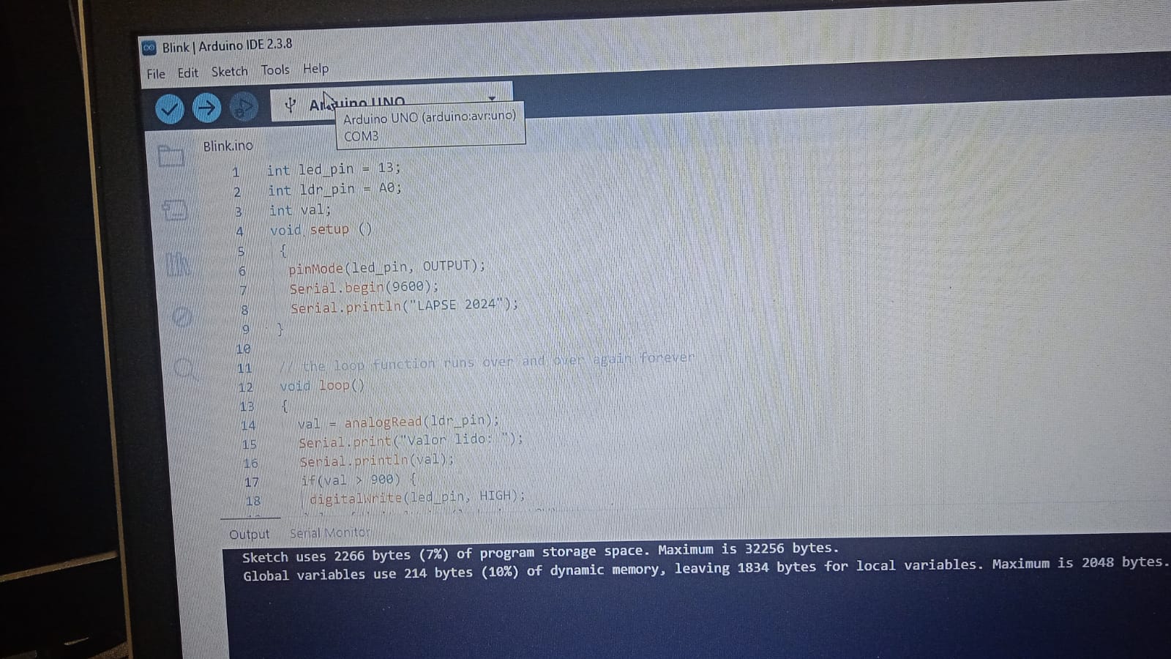Open Boards Manager in the sidebar

point(175,211)
